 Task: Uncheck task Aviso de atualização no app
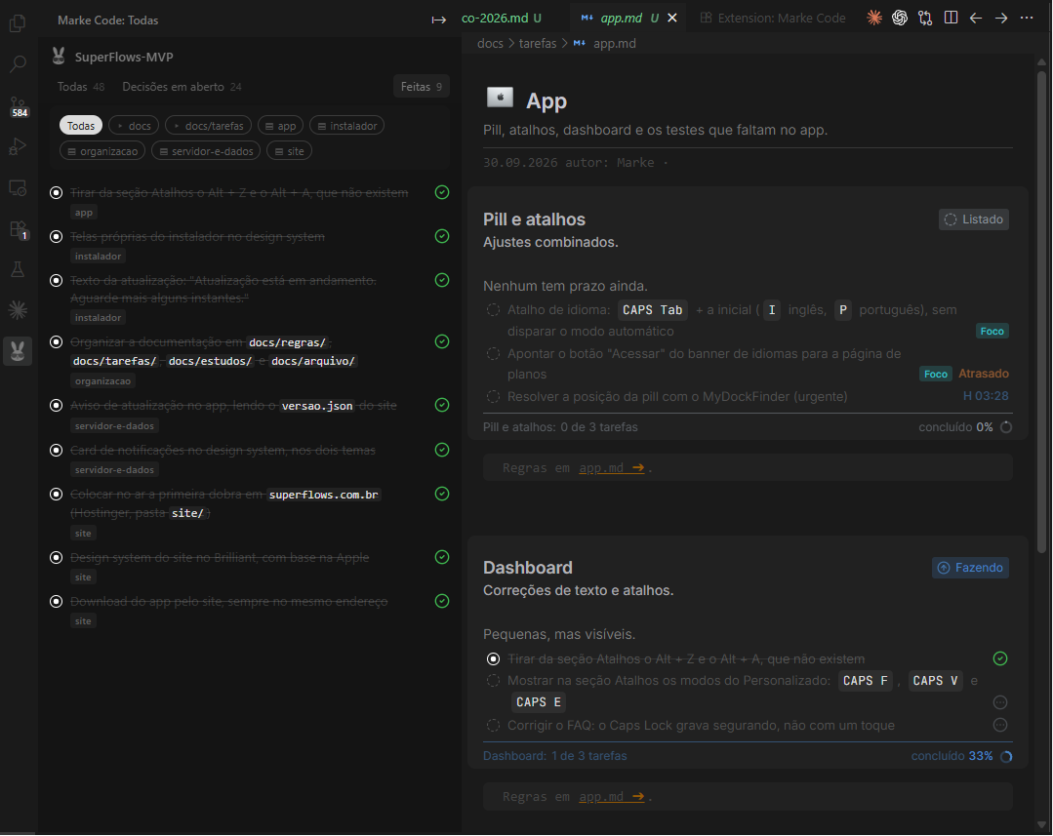(57, 406)
